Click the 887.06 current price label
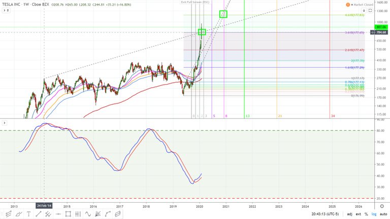390x219 pixels. (x=381, y=27)
